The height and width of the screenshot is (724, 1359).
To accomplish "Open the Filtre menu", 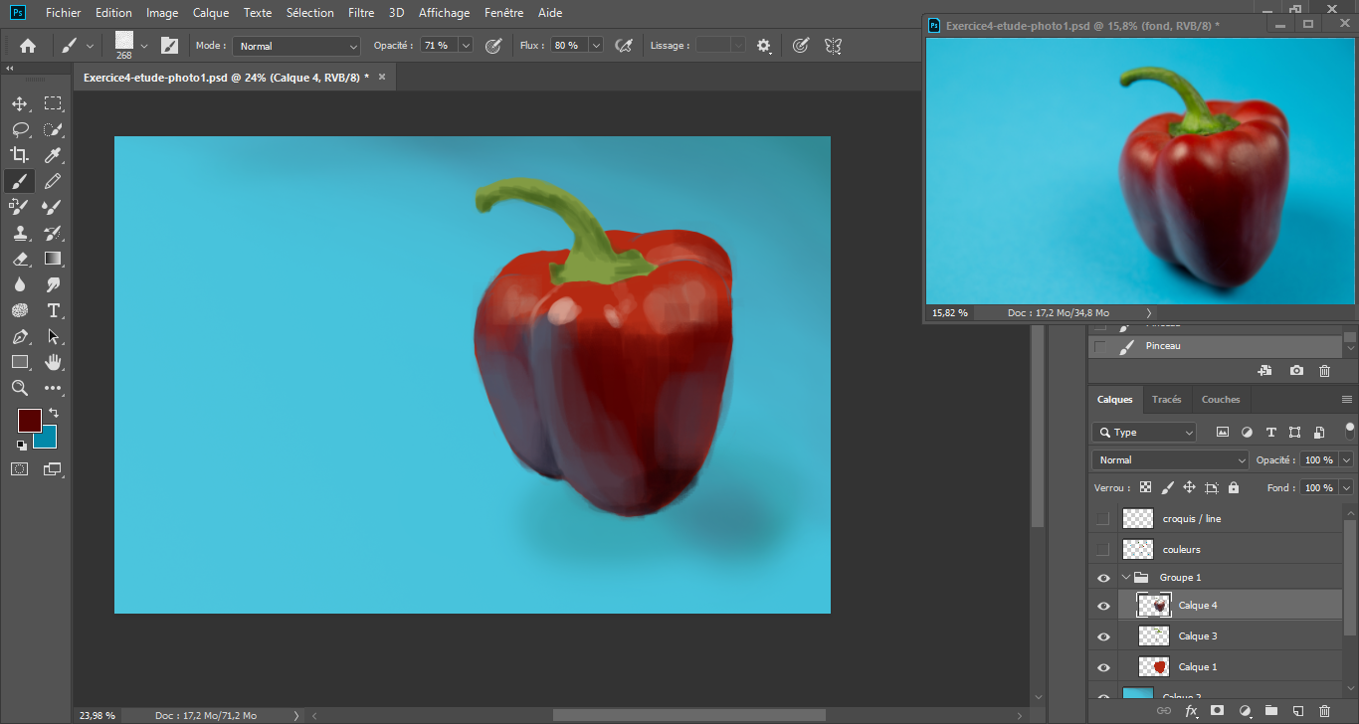I will tap(361, 13).
